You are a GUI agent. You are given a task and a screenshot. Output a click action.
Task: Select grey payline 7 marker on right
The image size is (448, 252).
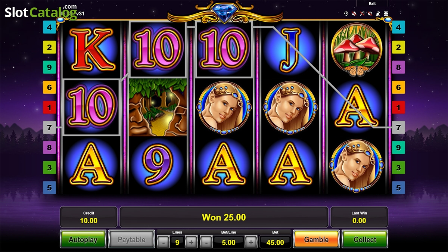[398, 128]
